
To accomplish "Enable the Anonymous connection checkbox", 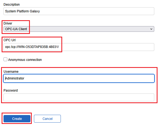I will [x=5, y=59].
